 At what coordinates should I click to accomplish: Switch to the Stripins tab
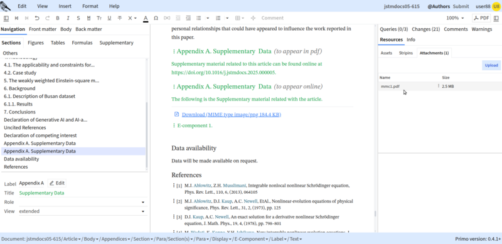tap(406, 53)
